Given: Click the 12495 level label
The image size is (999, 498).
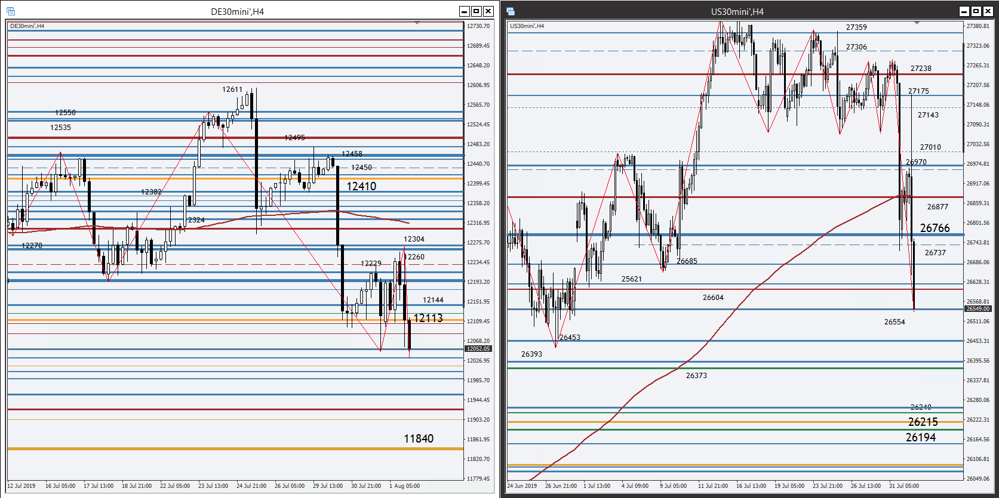Looking at the screenshot, I should (294, 138).
